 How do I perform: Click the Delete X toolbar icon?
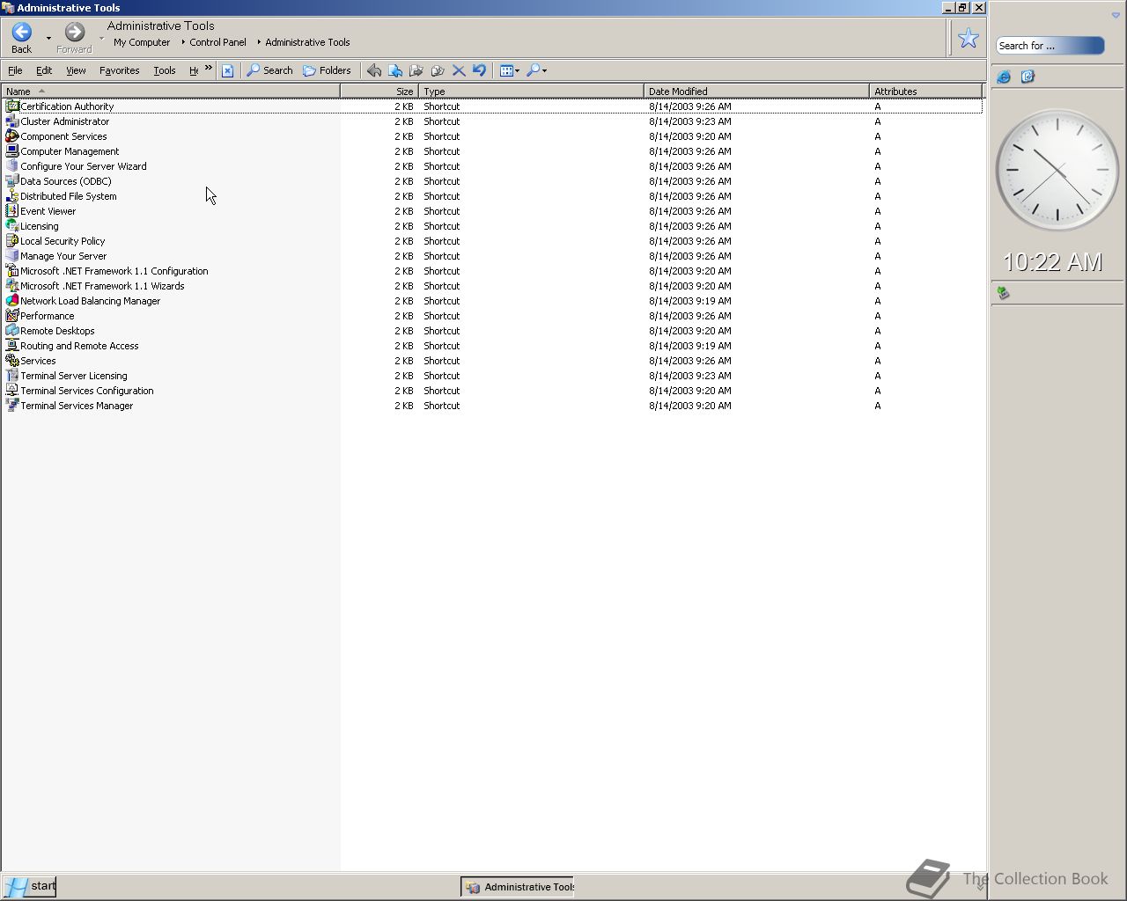[459, 70]
